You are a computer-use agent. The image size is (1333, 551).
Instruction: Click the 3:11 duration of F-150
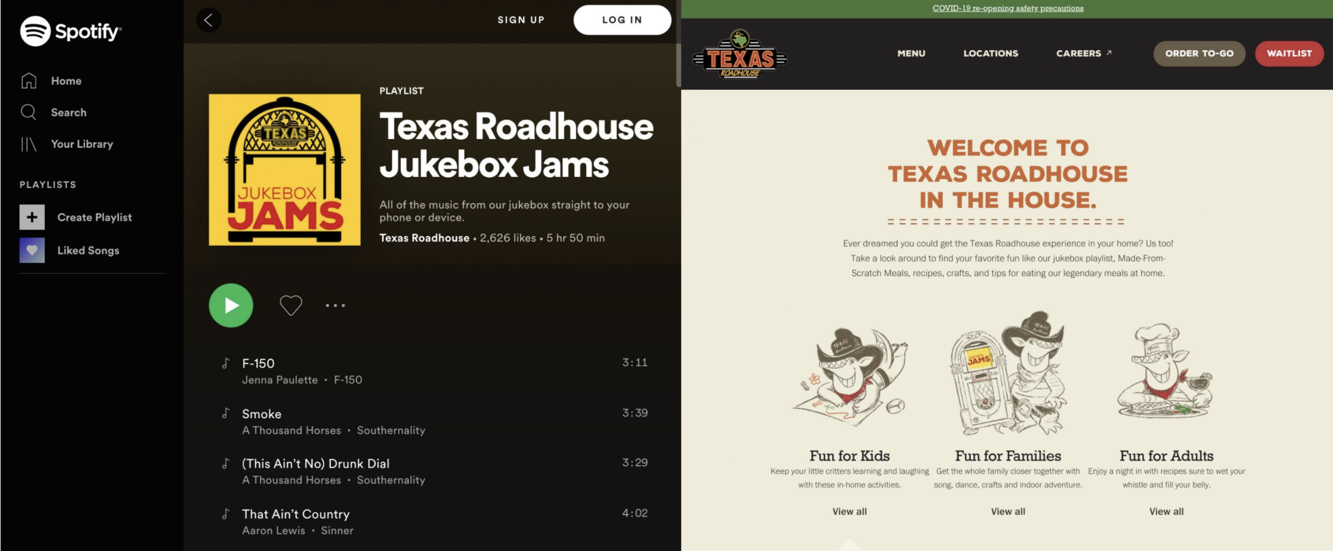(635, 362)
